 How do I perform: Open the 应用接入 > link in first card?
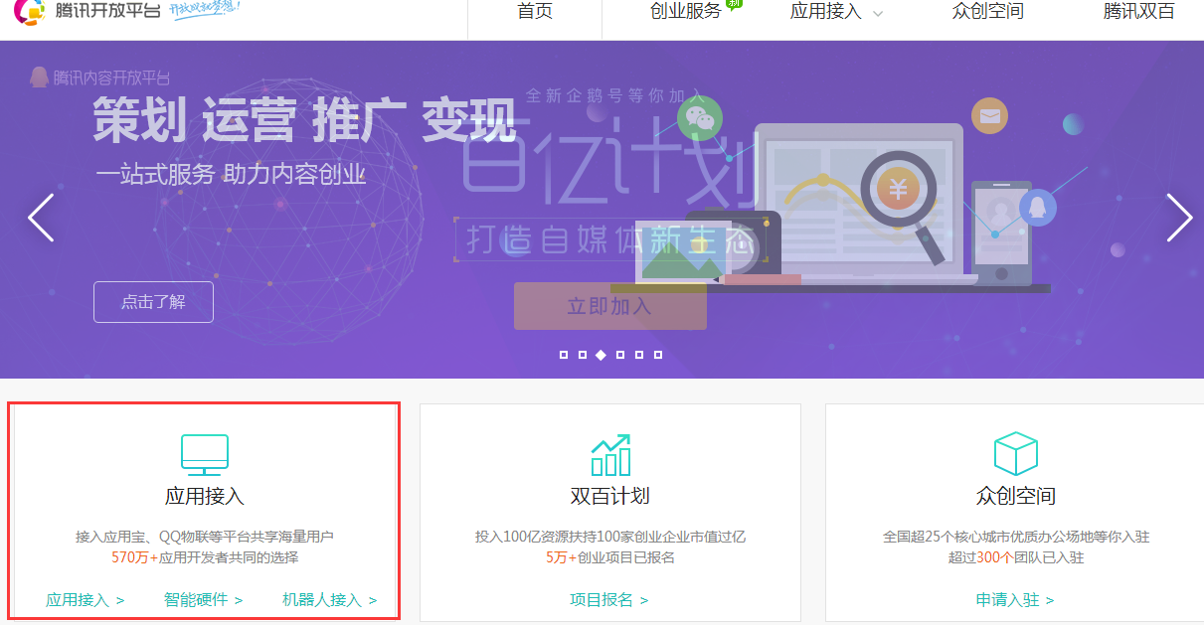[86, 600]
